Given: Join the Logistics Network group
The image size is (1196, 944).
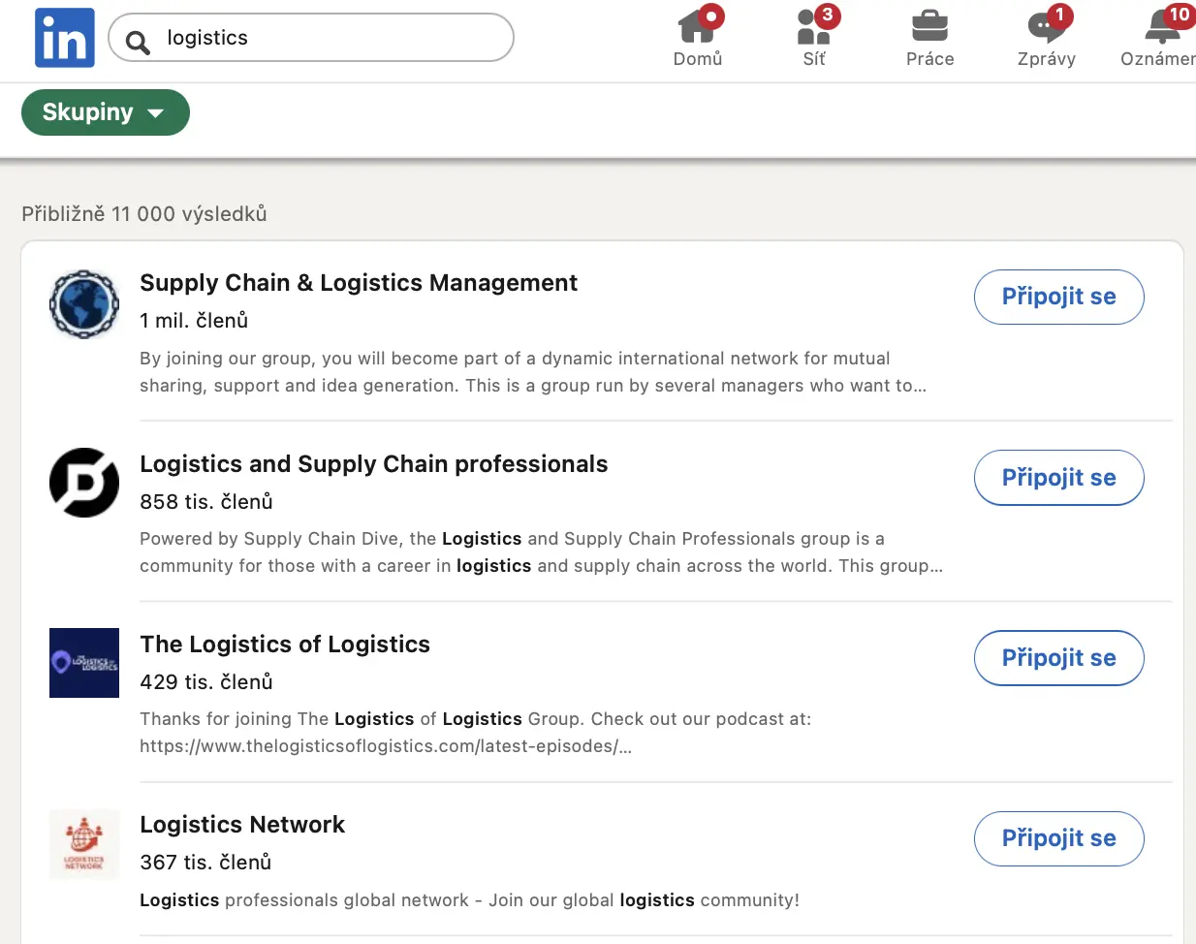Looking at the screenshot, I should (1059, 838).
